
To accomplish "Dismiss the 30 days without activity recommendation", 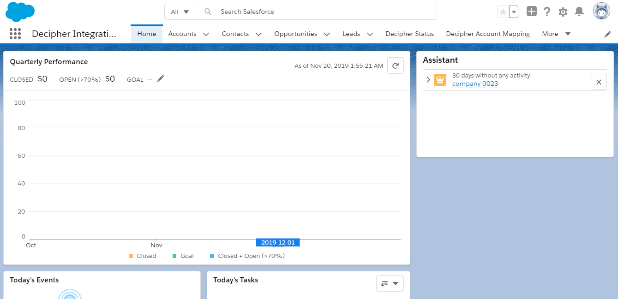I will 599,82.
